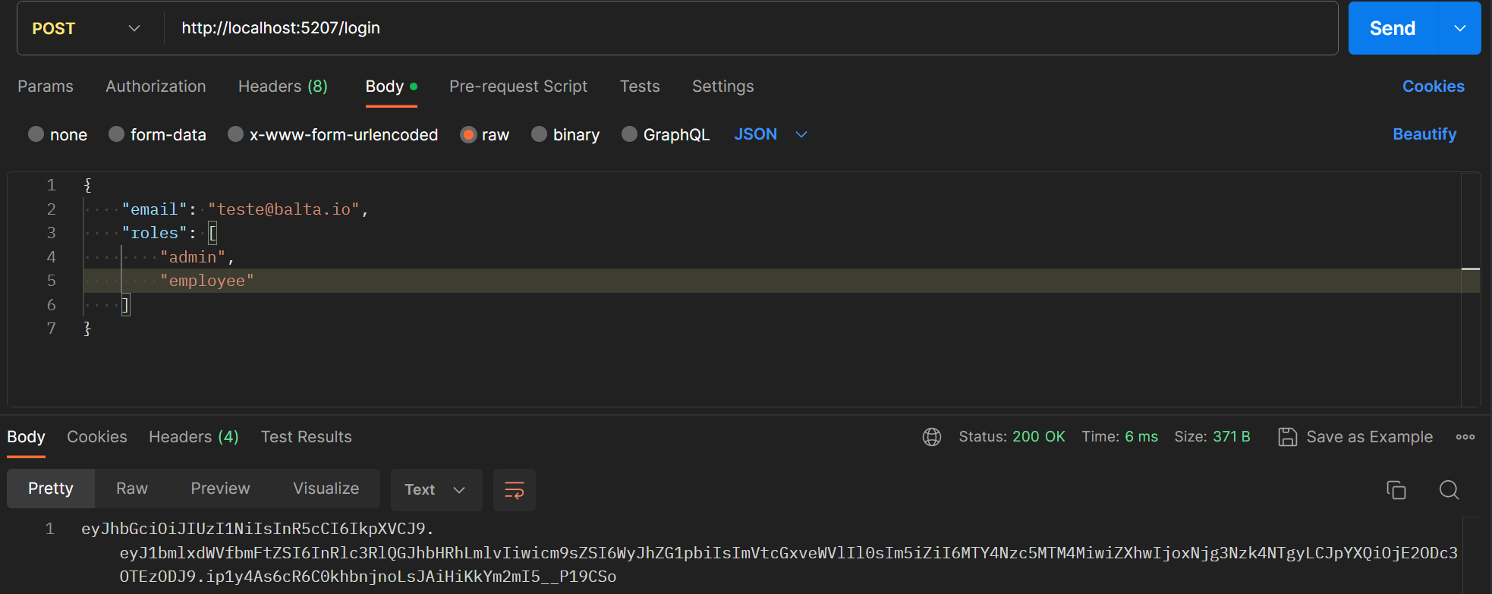Screen dimensions: 1492x594
Task: Switch response view to Visualize
Action: coord(326,489)
